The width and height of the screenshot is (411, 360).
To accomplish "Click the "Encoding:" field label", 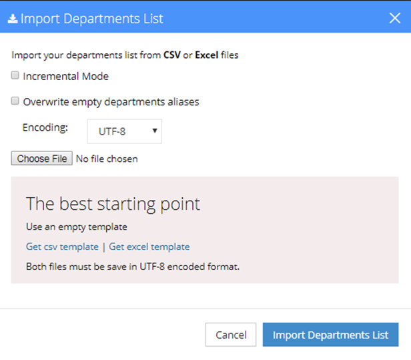I will tap(45, 127).
